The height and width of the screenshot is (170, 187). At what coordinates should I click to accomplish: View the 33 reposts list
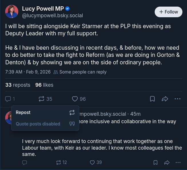coord(18,85)
